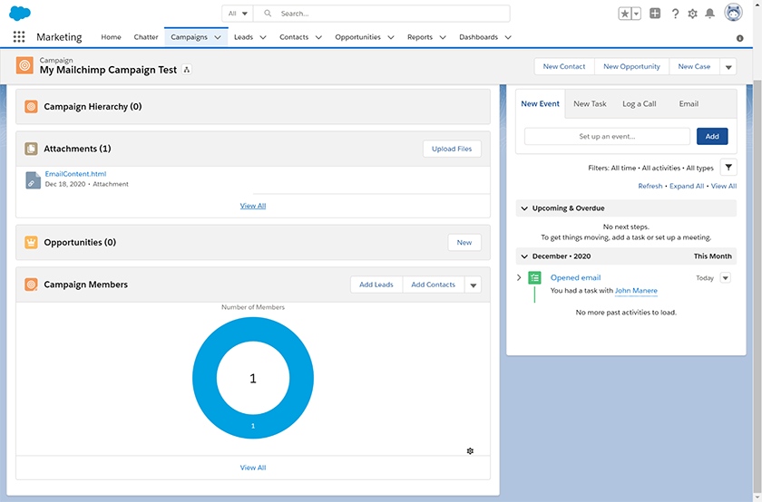Screen dimensions: 762x502
Task: Go to the Dashboards tab
Action: click(479, 37)
